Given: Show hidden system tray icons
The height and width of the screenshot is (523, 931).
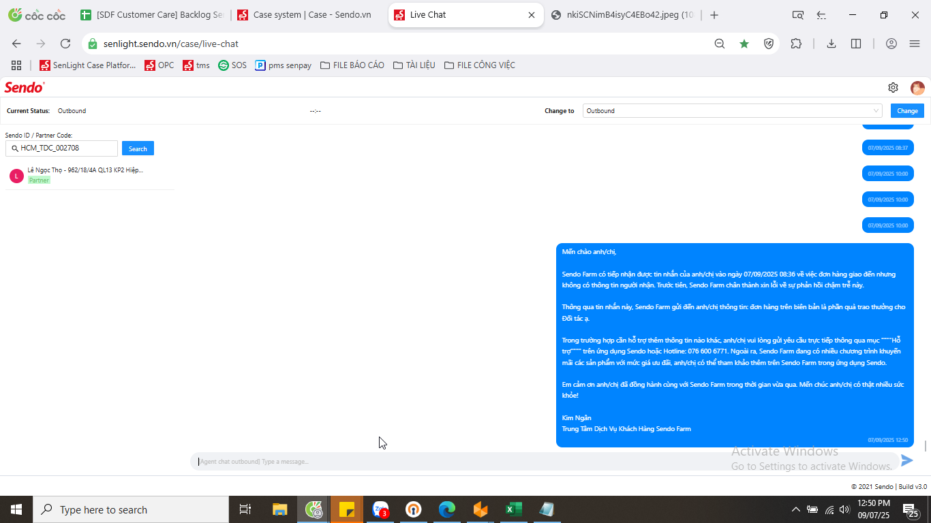Looking at the screenshot, I should (x=795, y=509).
